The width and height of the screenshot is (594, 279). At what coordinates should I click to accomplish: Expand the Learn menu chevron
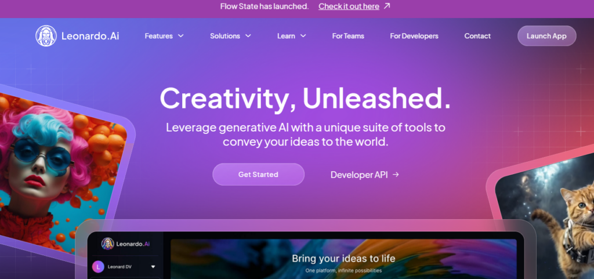tap(303, 36)
